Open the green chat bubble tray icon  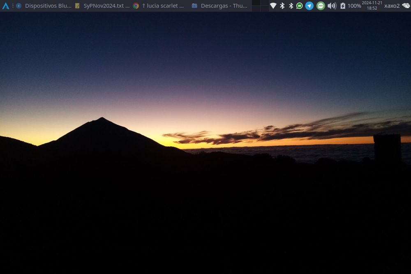321,5
